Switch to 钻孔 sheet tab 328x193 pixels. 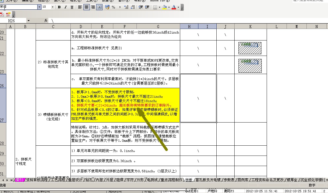coord(89,180)
